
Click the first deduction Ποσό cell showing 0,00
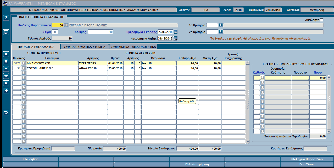click(318, 78)
